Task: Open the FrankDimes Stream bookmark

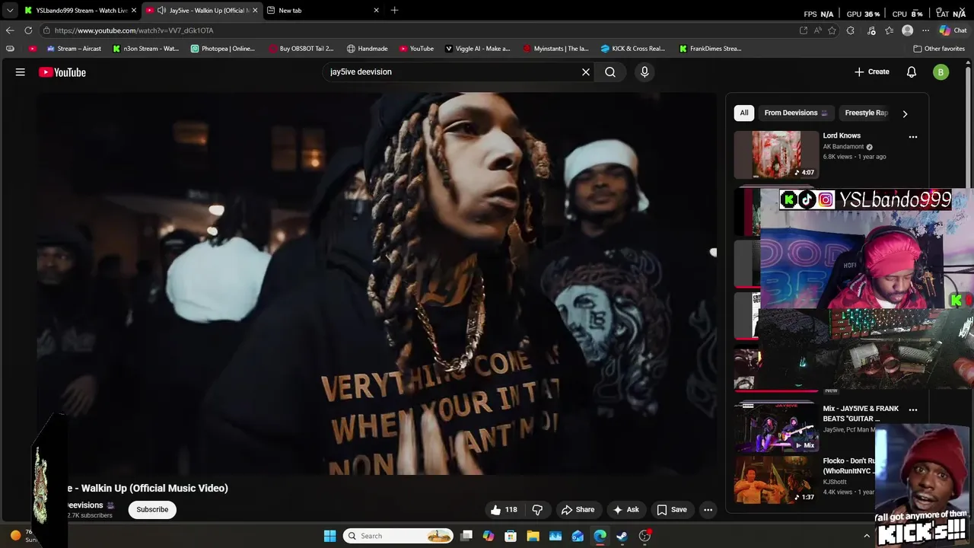Action: pos(710,49)
